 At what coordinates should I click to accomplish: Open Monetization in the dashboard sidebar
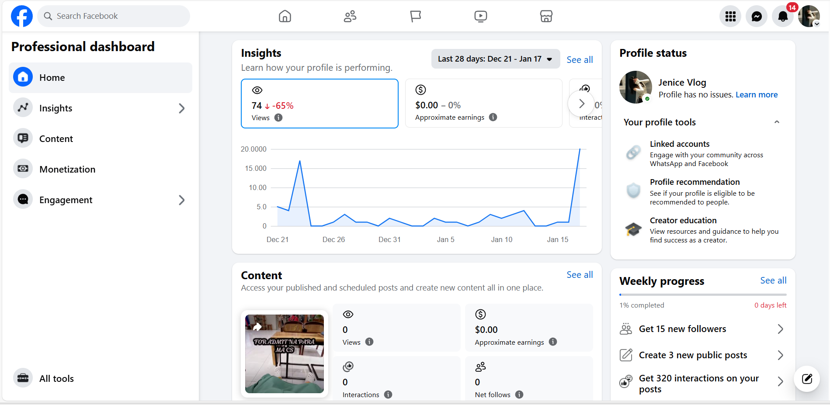point(101,169)
